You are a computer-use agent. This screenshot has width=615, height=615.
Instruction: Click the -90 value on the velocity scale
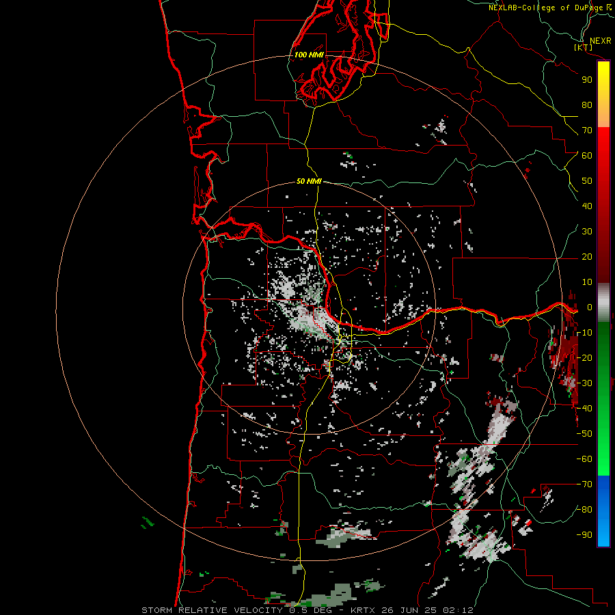tap(584, 535)
